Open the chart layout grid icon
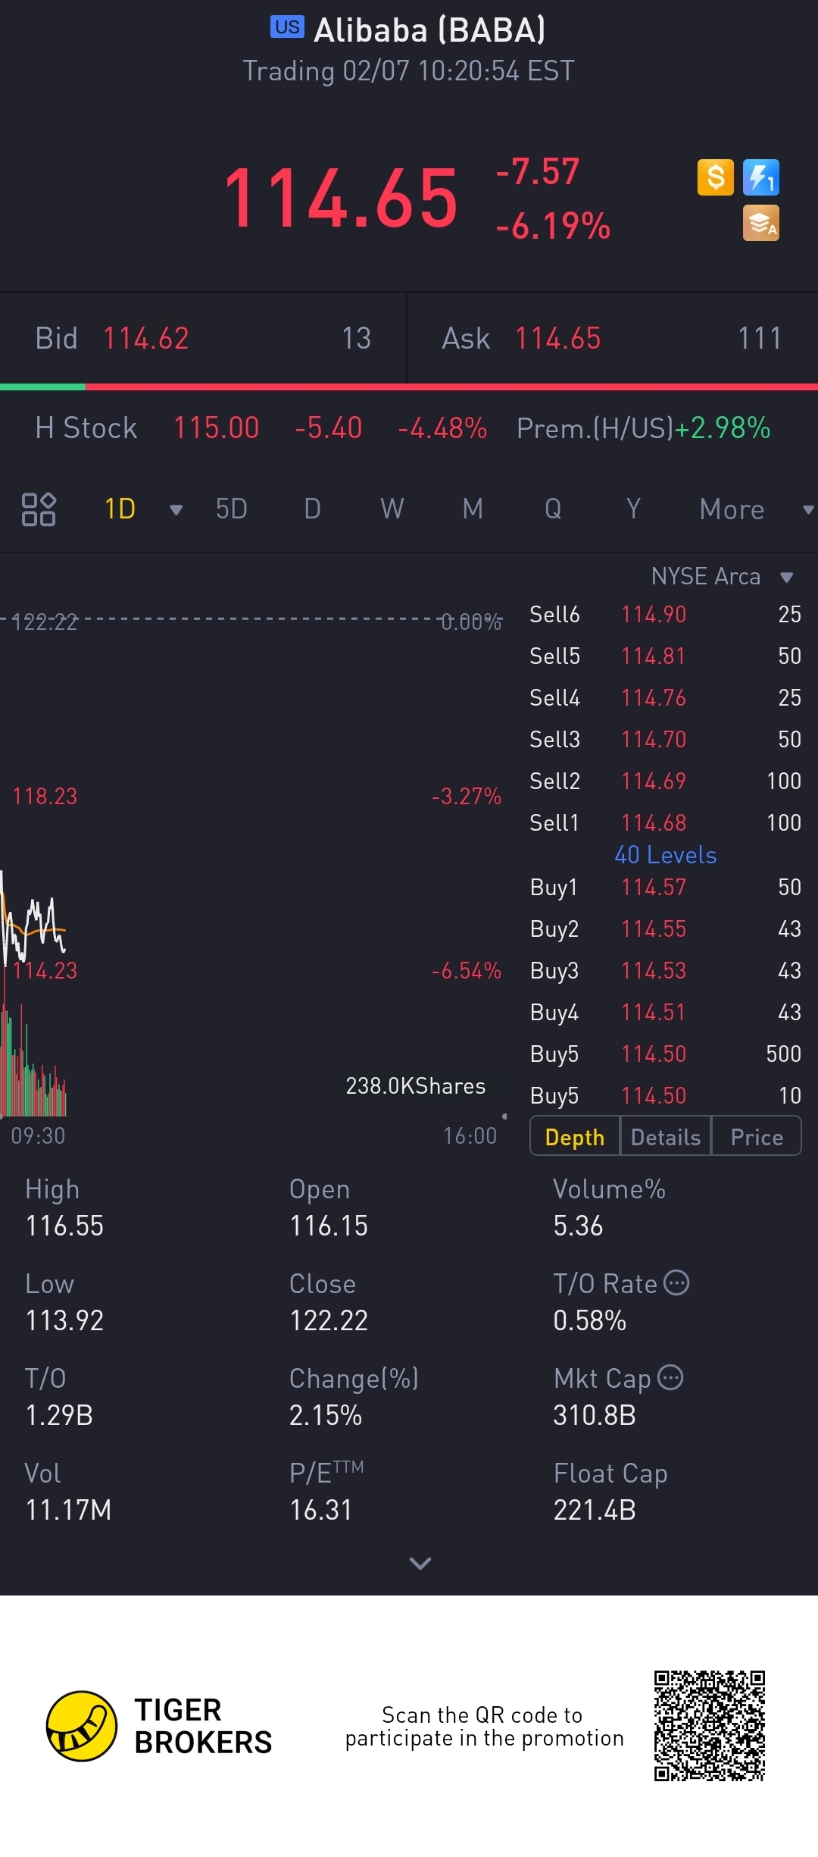This screenshot has width=818, height=1857. 39,509
